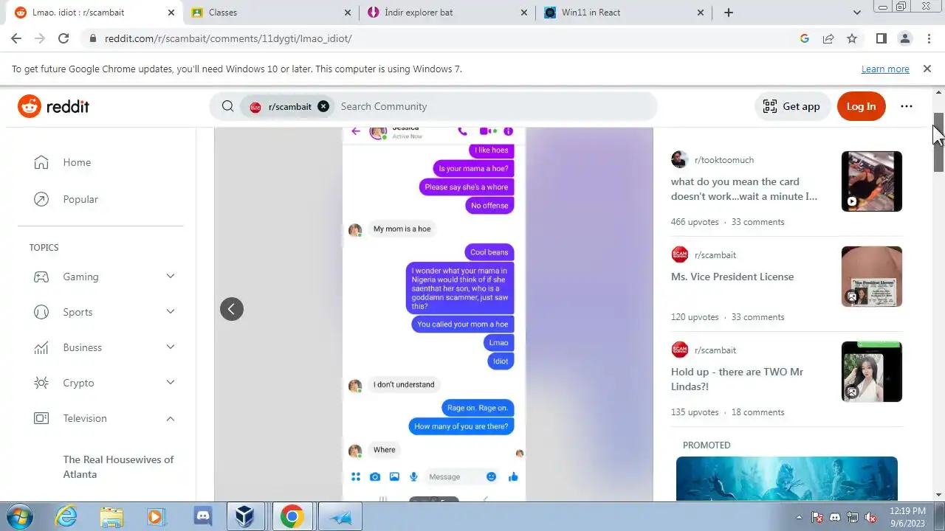Click the muted volume tray icon
The height and width of the screenshot is (531, 945).
pyautogui.click(x=871, y=518)
